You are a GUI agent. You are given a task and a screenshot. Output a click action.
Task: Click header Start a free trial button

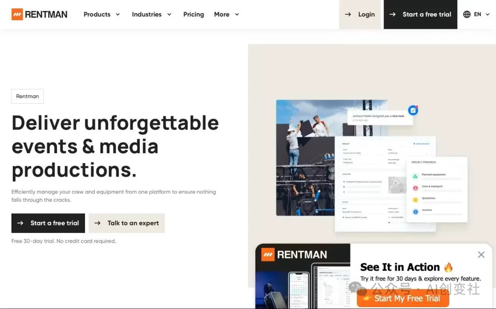point(420,15)
